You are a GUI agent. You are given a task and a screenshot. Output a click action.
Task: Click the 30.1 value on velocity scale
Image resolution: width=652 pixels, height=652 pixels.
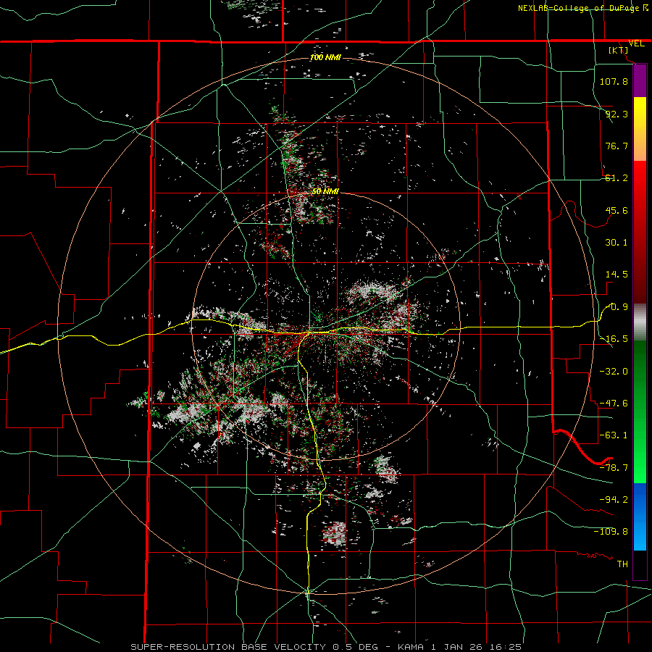617,243
